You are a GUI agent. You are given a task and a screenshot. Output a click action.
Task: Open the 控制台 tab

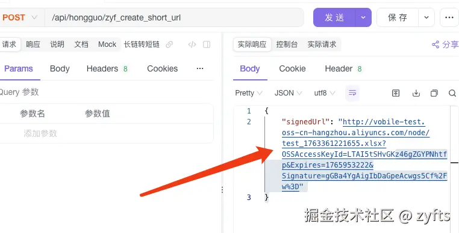pos(287,44)
